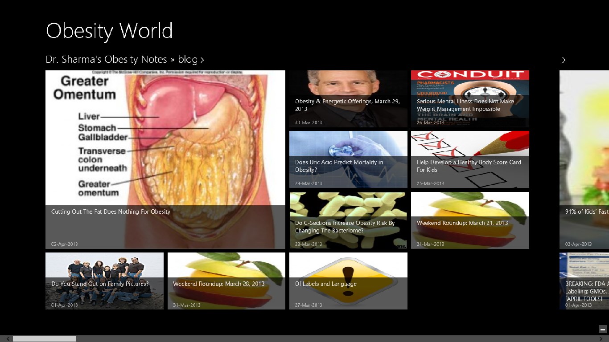
Task: Open the BREAKING FDA labeling April Fools tile
Action: tap(584, 281)
